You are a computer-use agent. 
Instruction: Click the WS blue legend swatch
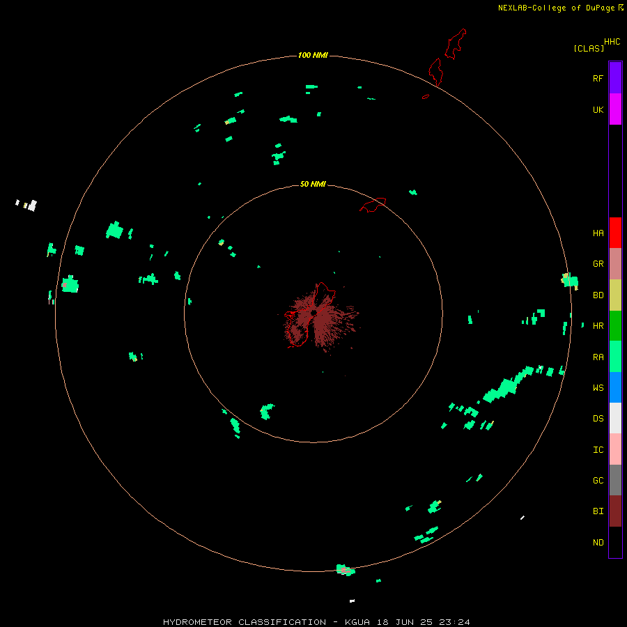click(x=615, y=387)
